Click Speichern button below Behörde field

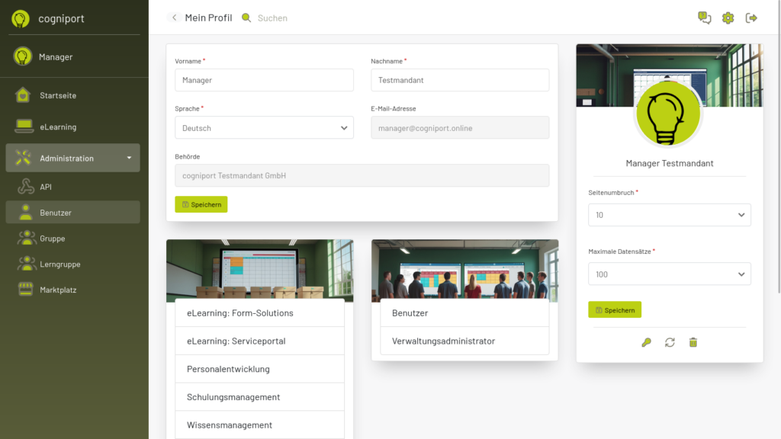pyautogui.click(x=201, y=204)
